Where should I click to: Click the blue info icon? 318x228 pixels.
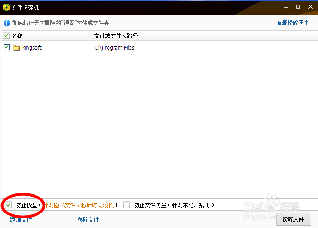tap(7, 23)
